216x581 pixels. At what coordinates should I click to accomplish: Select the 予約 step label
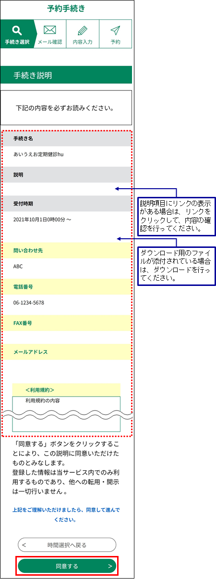coord(115,42)
